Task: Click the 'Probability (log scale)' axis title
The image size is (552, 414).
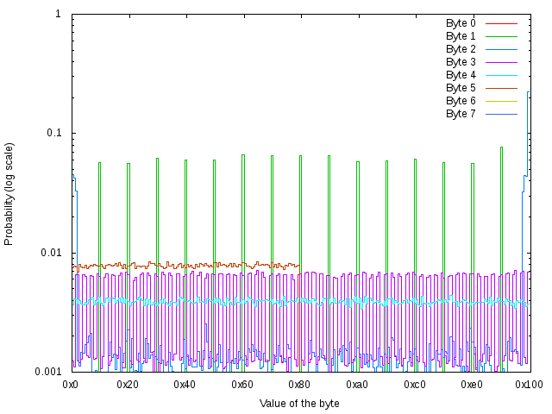Action: [9, 193]
